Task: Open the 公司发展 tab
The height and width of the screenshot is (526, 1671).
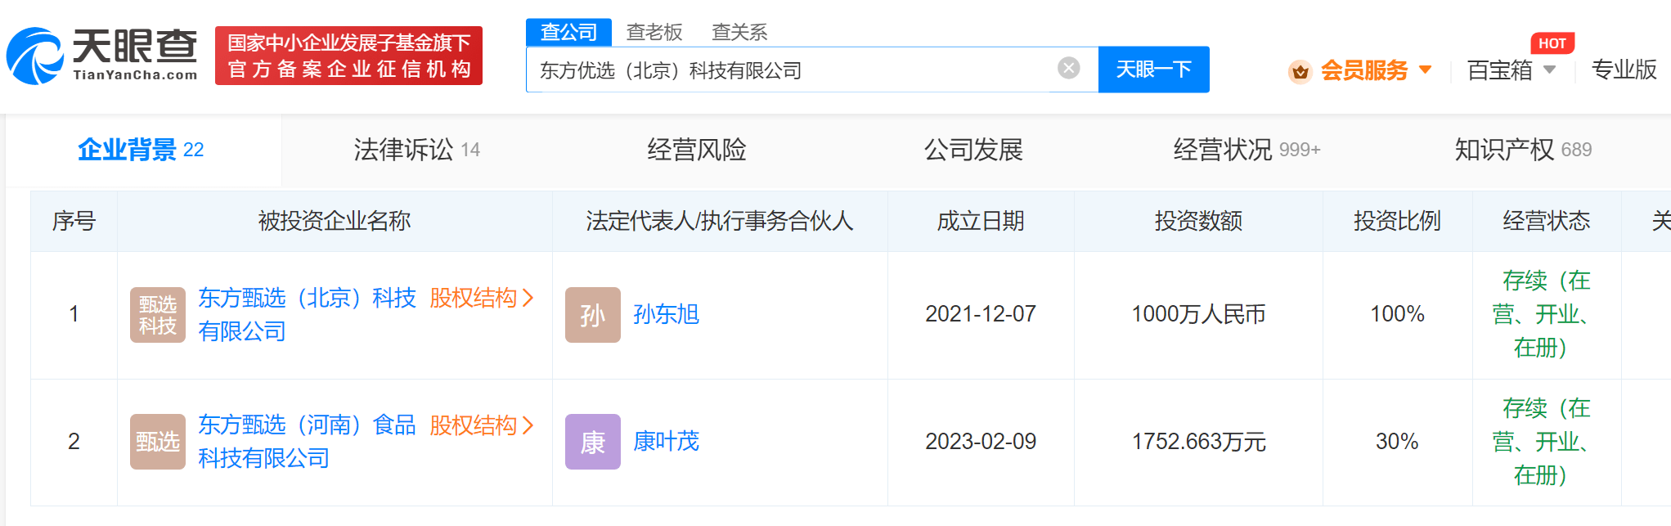Action: [973, 150]
